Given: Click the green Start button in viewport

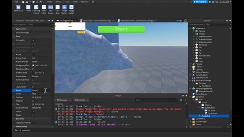Looking at the screenshot, I should click(x=121, y=29).
